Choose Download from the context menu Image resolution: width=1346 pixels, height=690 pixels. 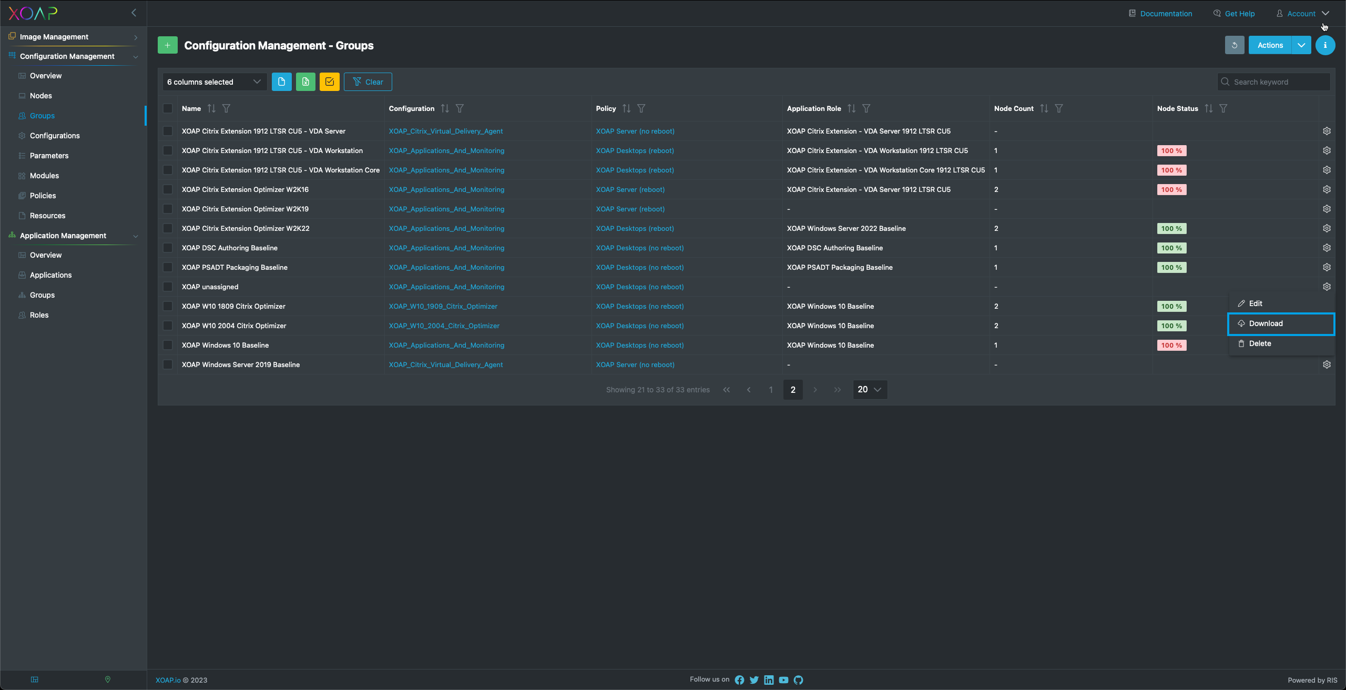coord(1281,323)
